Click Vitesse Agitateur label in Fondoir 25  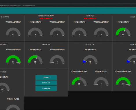click(101, 22)
